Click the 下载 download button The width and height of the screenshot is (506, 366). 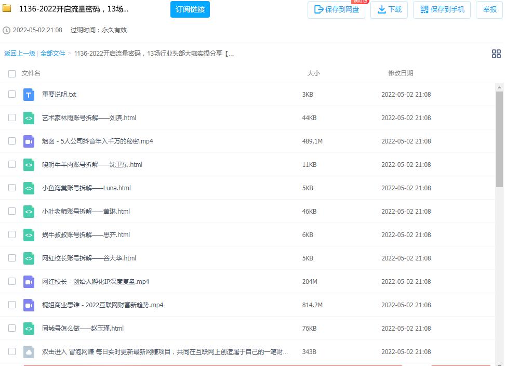[389, 10]
